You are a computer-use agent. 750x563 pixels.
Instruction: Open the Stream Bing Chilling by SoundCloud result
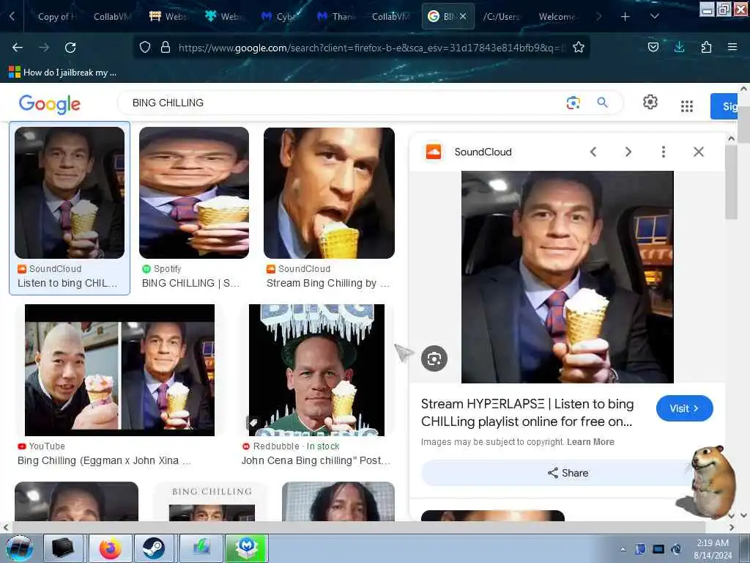pyautogui.click(x=329, y=207)
